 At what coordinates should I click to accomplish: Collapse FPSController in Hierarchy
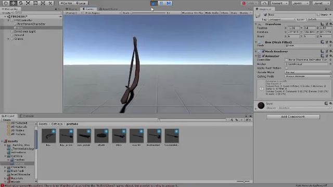tap(8, 20)
